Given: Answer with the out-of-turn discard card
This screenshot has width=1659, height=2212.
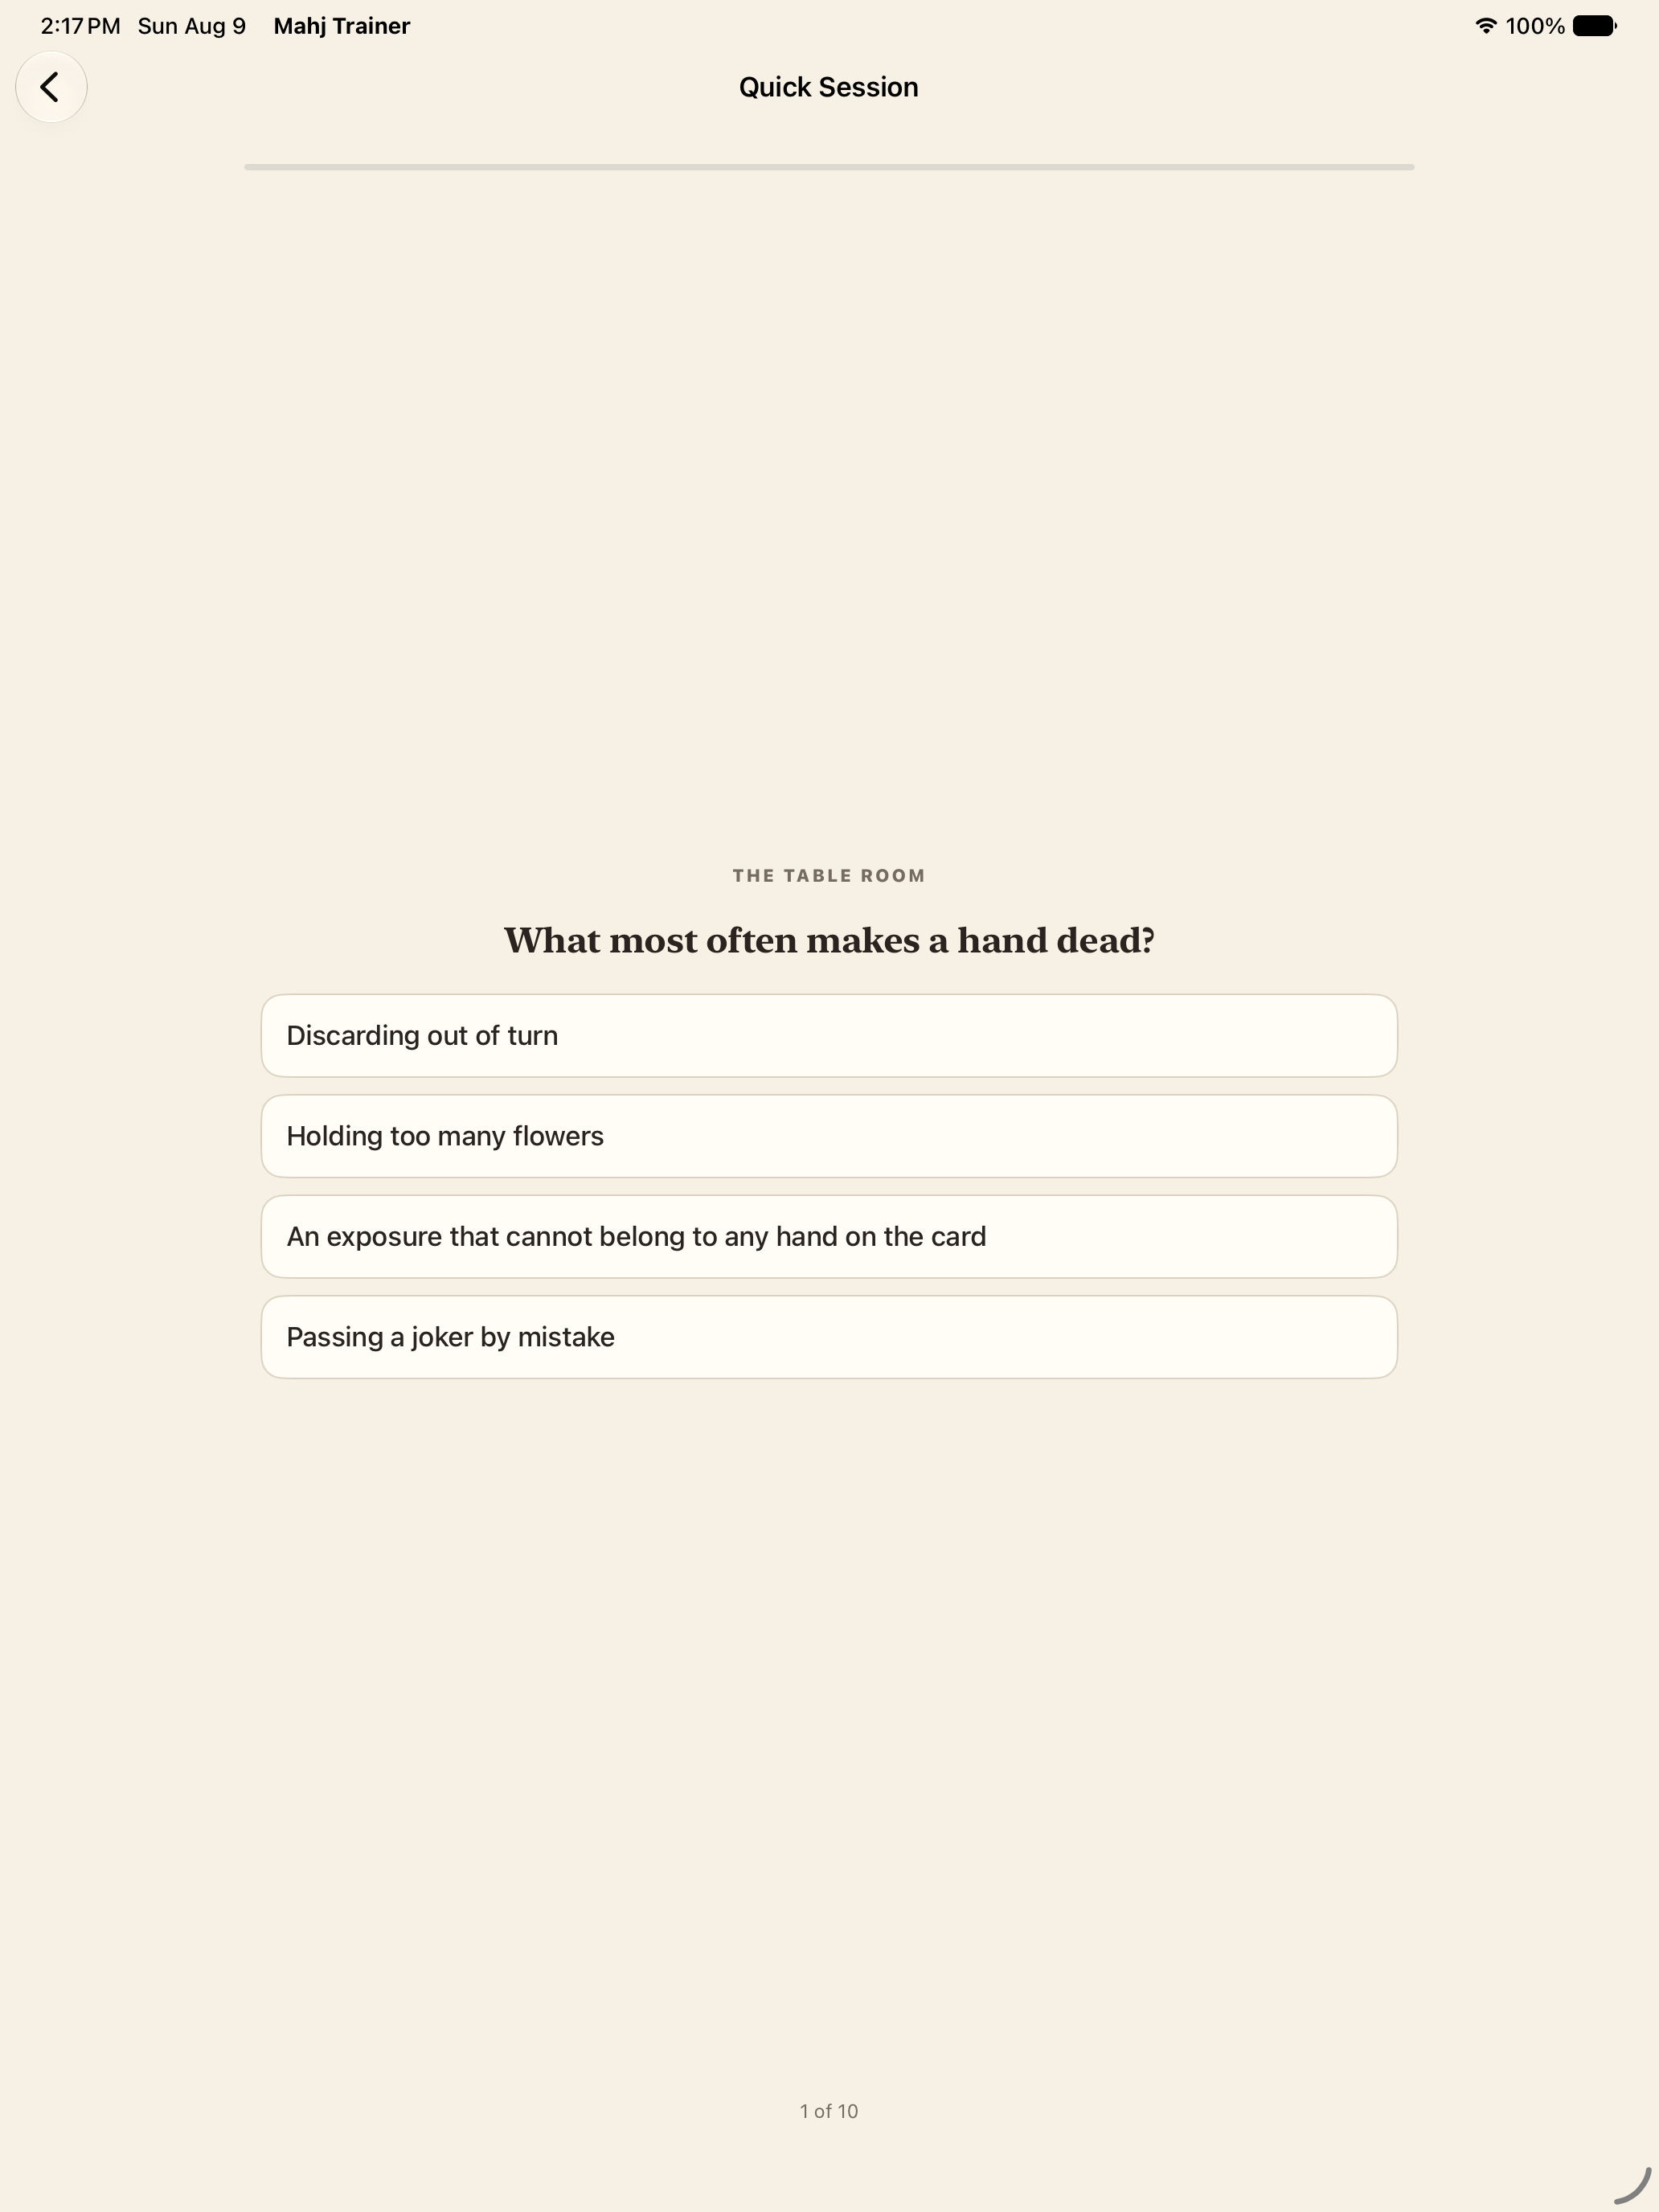Looking at the screenshot, I should click(x=829, y=1035).
